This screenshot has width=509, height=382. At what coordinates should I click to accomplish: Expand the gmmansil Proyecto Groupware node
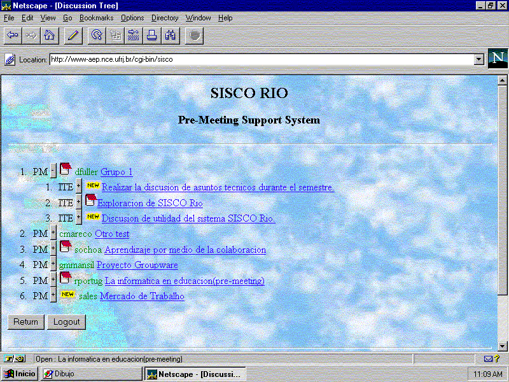[x=53, y=264]
